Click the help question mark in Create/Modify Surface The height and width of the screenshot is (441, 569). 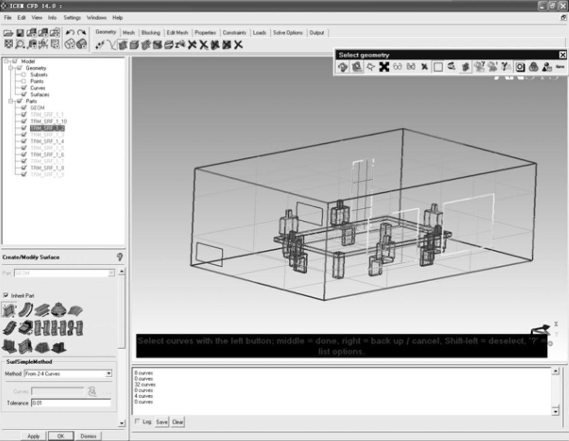pyautogui.click(x=119, y=257)
